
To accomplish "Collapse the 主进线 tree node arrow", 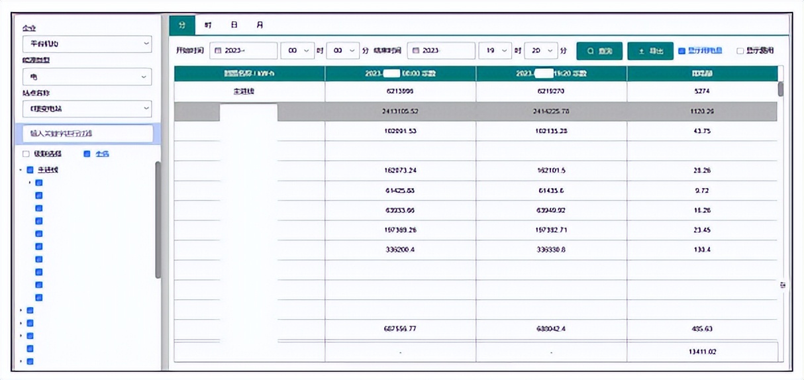I will (x=21, y=170).
